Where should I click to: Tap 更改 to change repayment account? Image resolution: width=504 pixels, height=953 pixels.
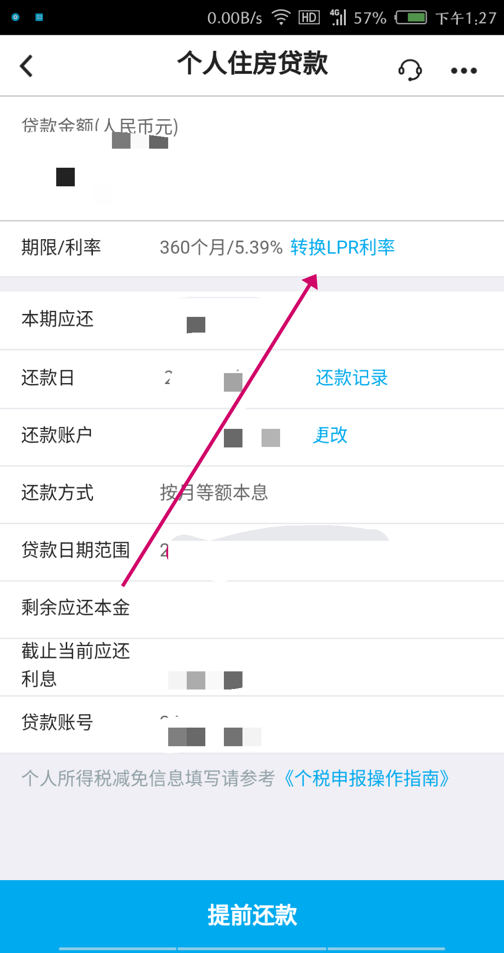tap(330, 435)
